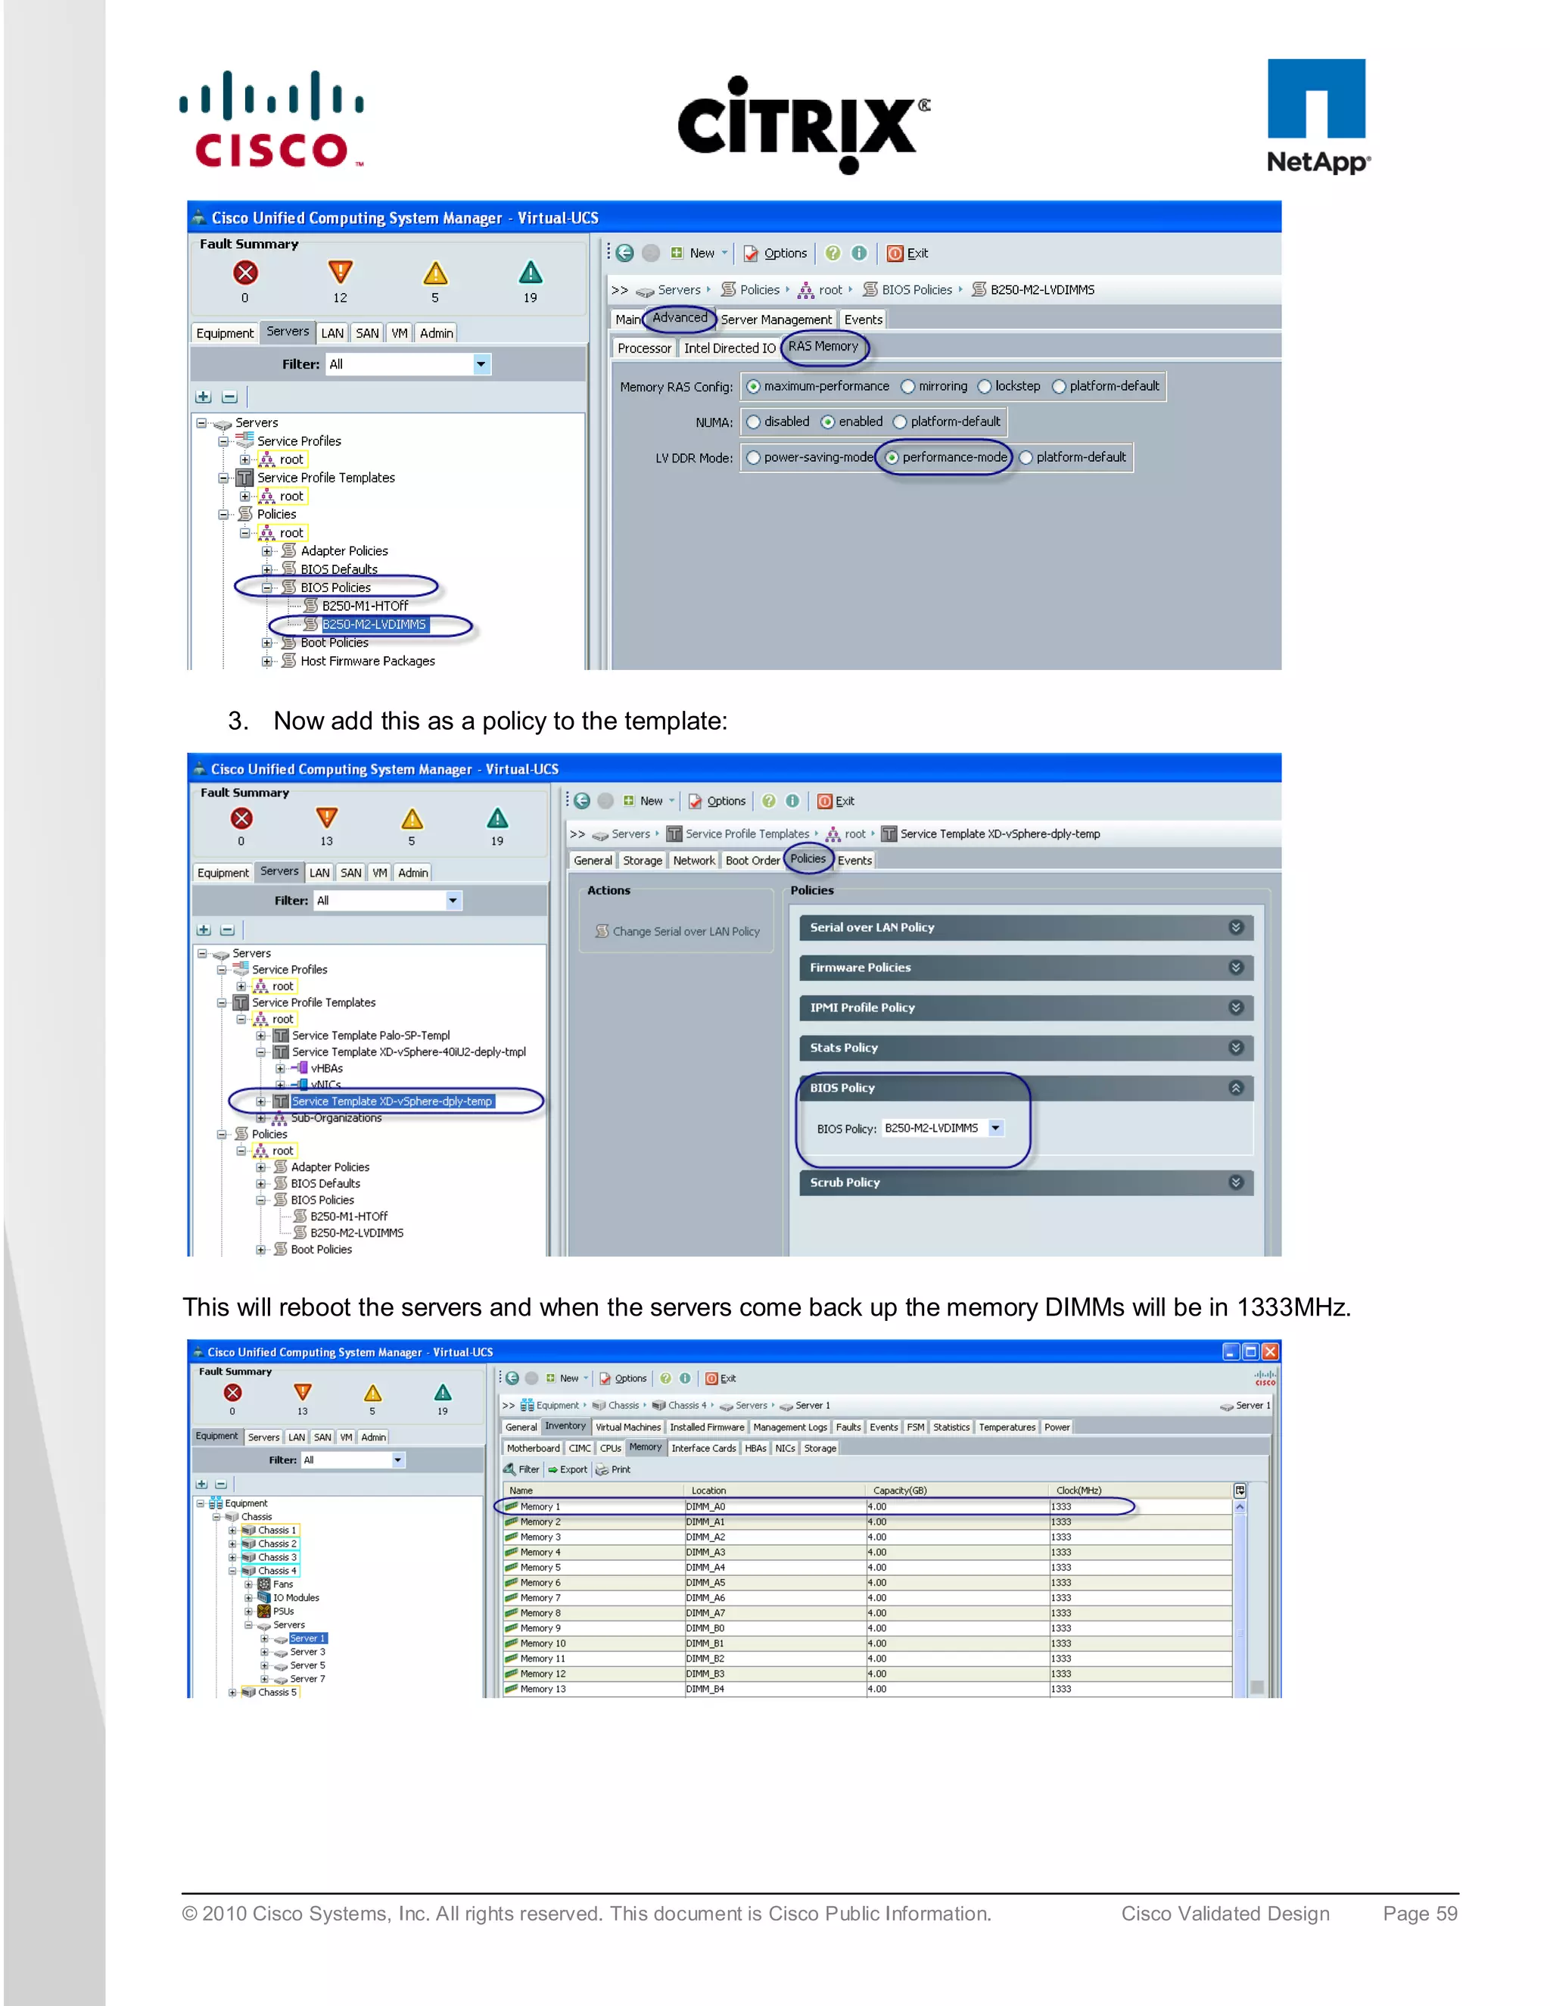Image resolution: width=1550 pixels, height=2006 pixels.
Task: Click the memory table scroll-up arrow
Action: 1240,1506
